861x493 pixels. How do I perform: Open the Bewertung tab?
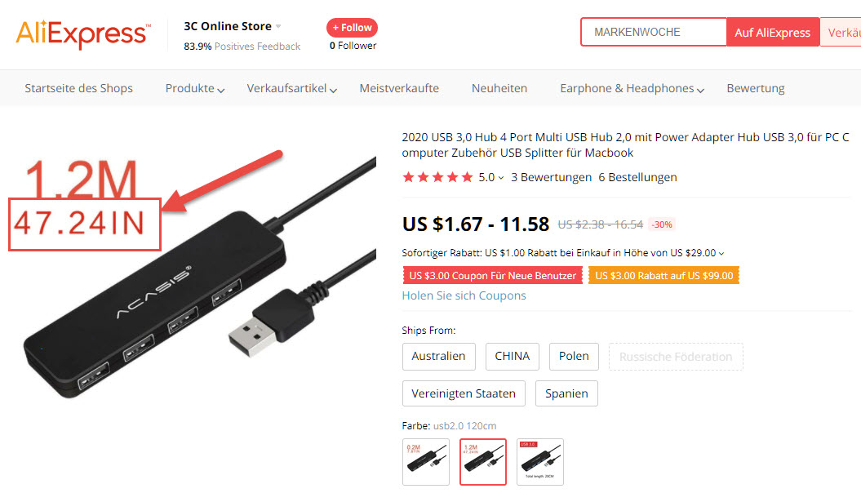tap(756, 88)
